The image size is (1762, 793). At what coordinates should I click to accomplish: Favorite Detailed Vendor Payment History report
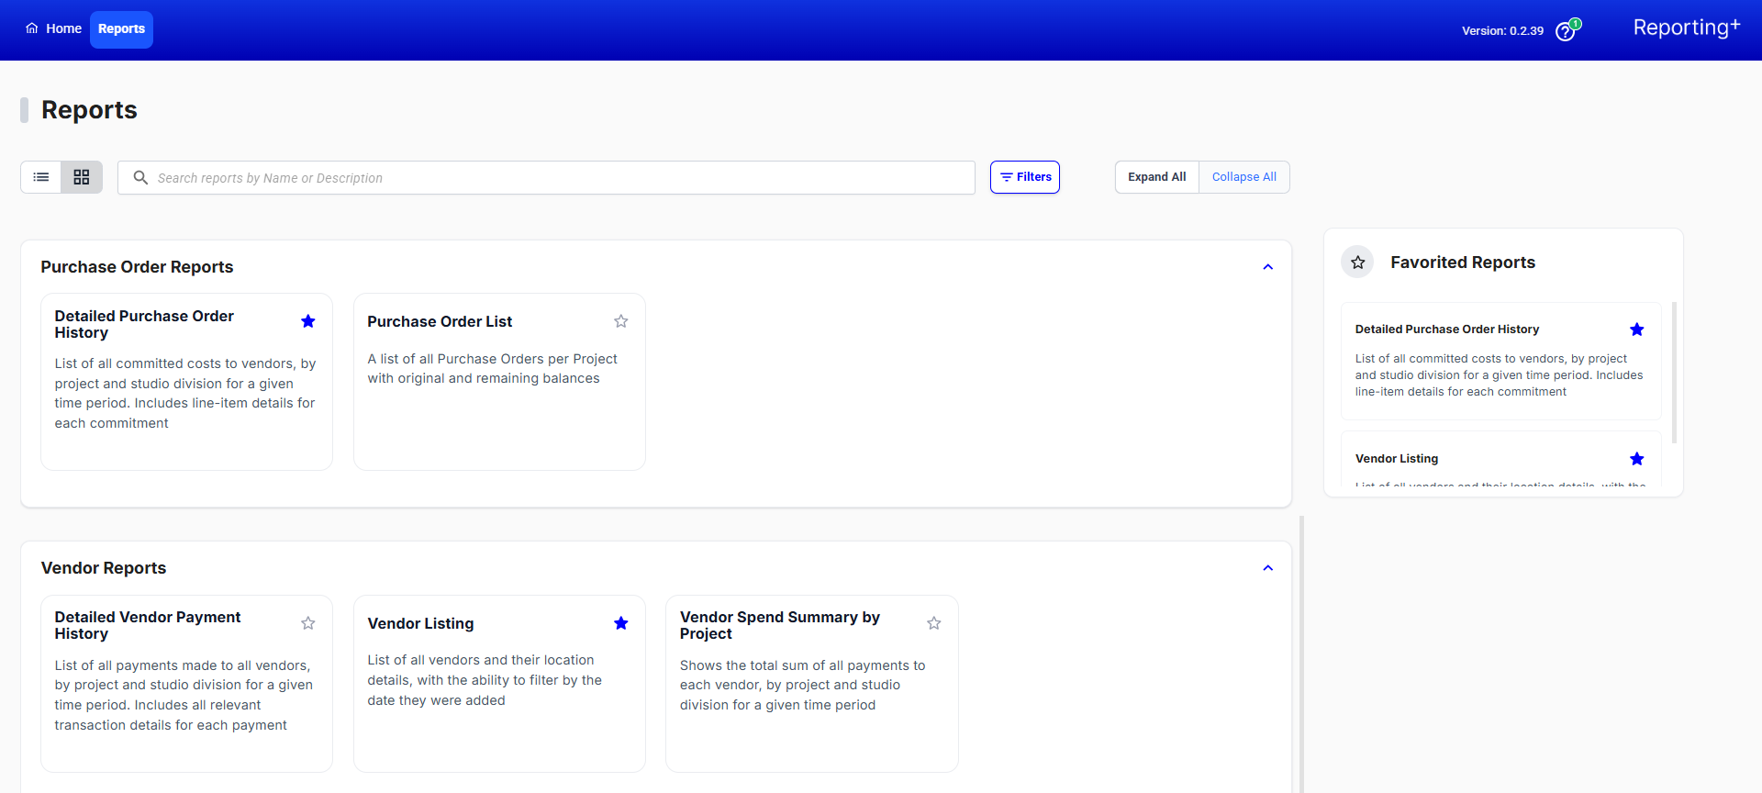[x=308, y=623]
